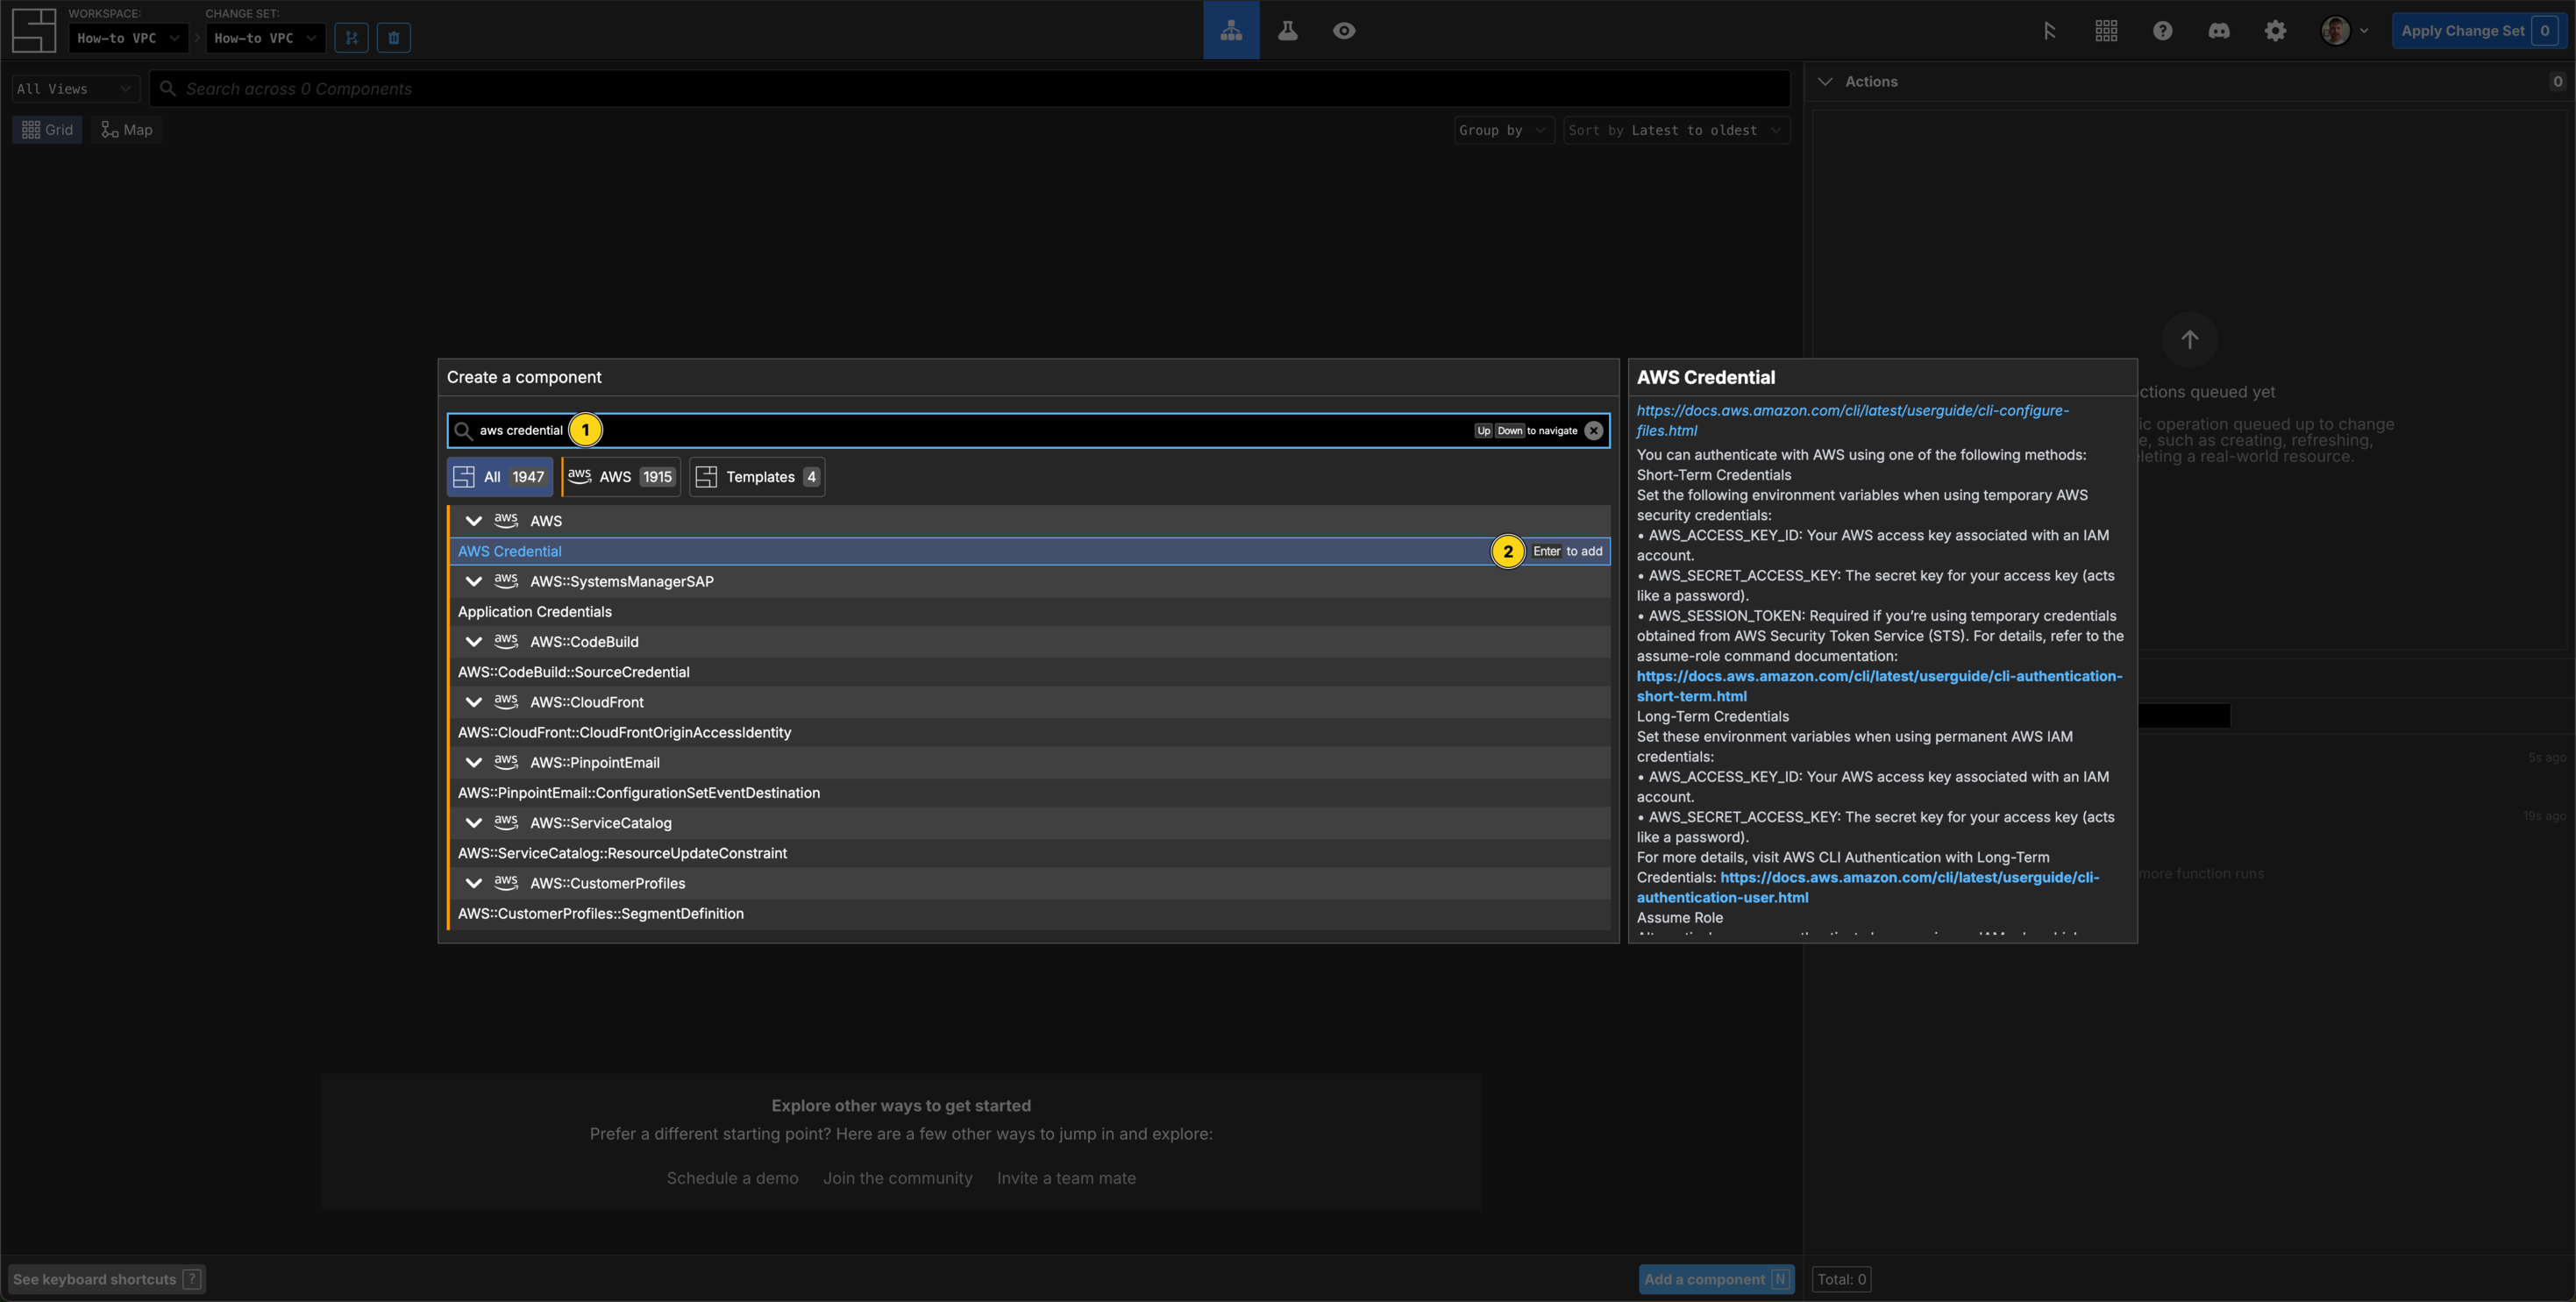Open the Discord community icon
Screen dimensions: 2576x1302
(2218, 31)
